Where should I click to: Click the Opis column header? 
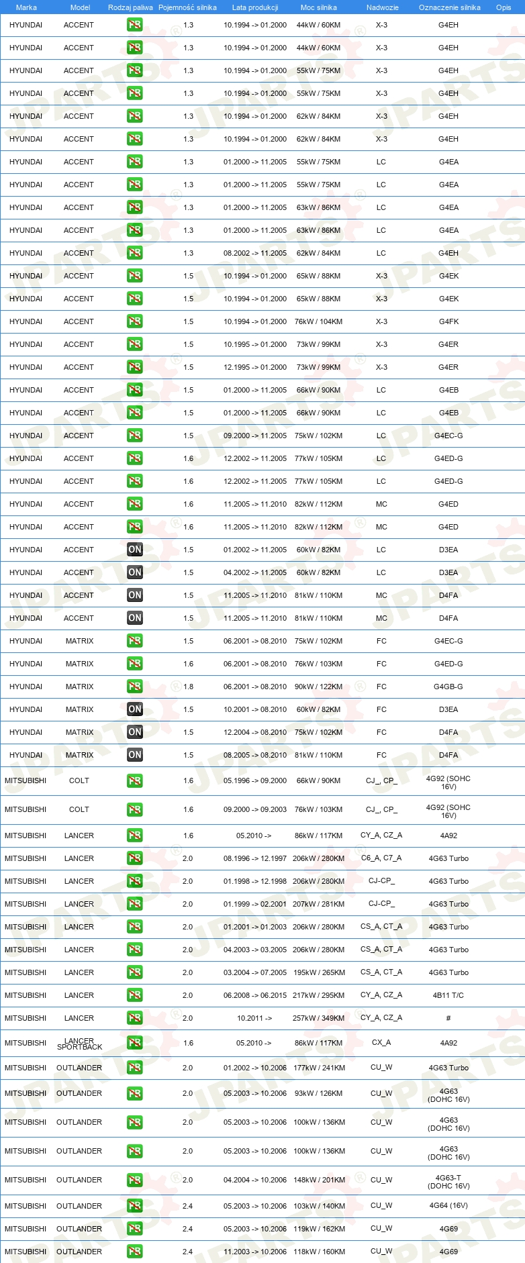coord(504,7)
